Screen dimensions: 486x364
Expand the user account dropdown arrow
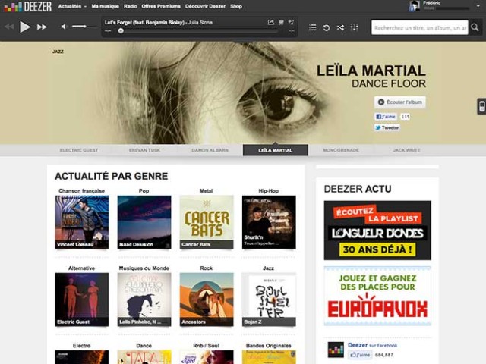pos(478,6)
